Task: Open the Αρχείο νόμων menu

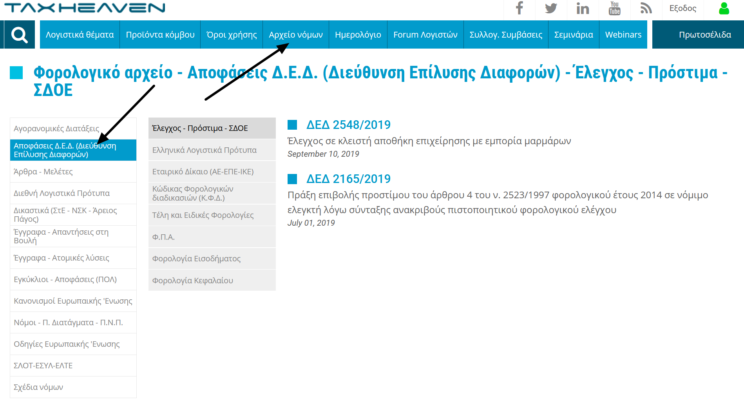Action: point(296,35)
